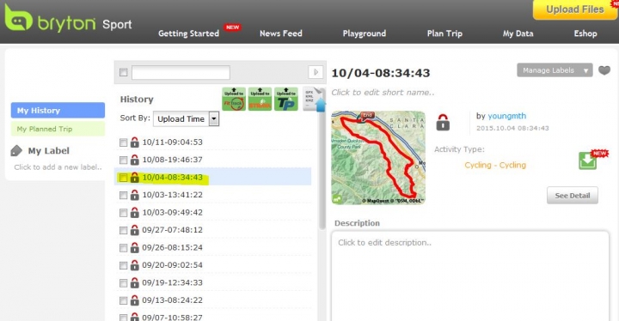Toggle privacy lock beside youngmth

[443, 122]
